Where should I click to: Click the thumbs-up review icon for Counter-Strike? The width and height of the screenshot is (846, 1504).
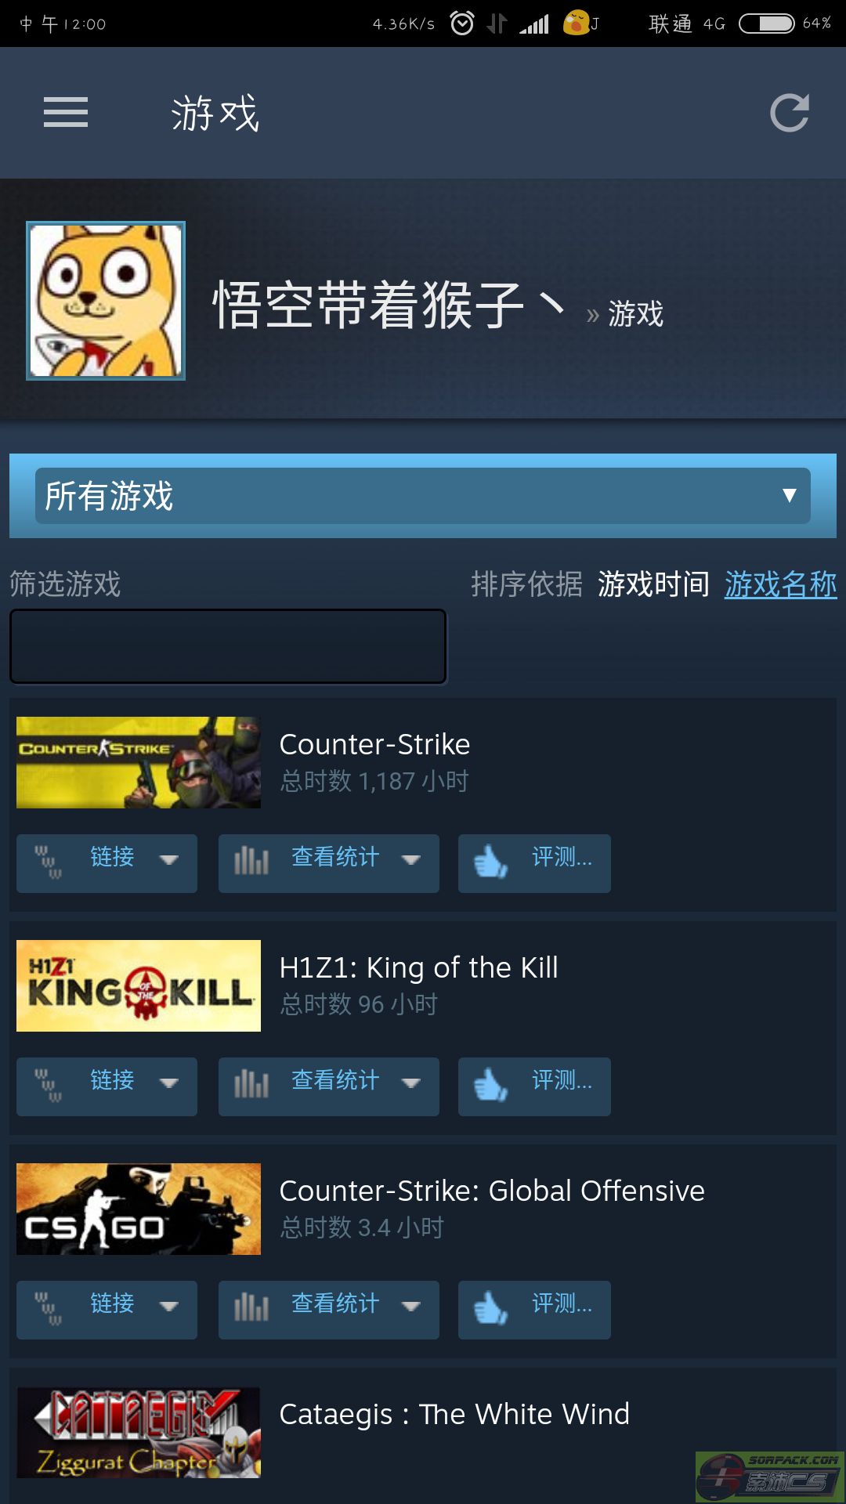click(491, 862)
